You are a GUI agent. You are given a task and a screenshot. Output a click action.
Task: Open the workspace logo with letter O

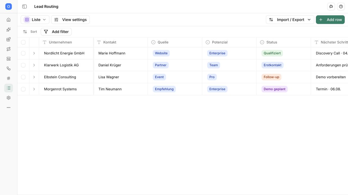coord(8,6)
